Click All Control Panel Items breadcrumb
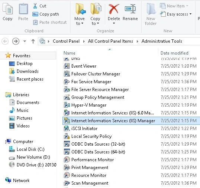The image size is (200, 188). pos(110,41)
